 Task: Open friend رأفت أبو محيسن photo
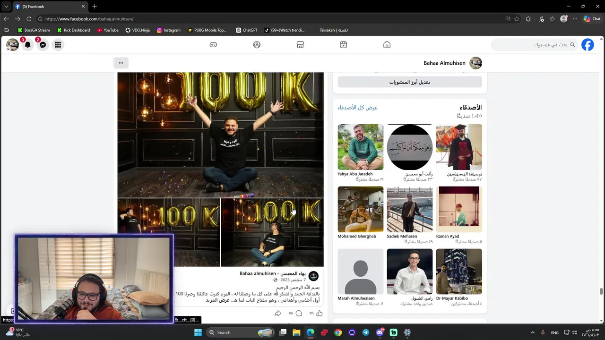coord(410,147)
